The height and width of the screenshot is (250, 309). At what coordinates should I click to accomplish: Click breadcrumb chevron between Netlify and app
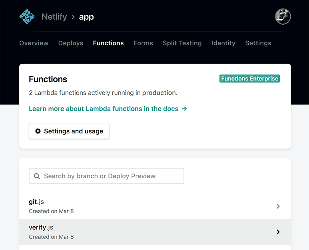(73, 17)
